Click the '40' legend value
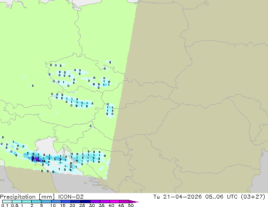The width and height of the screenshot is (268, 207). tap(111, 205)
